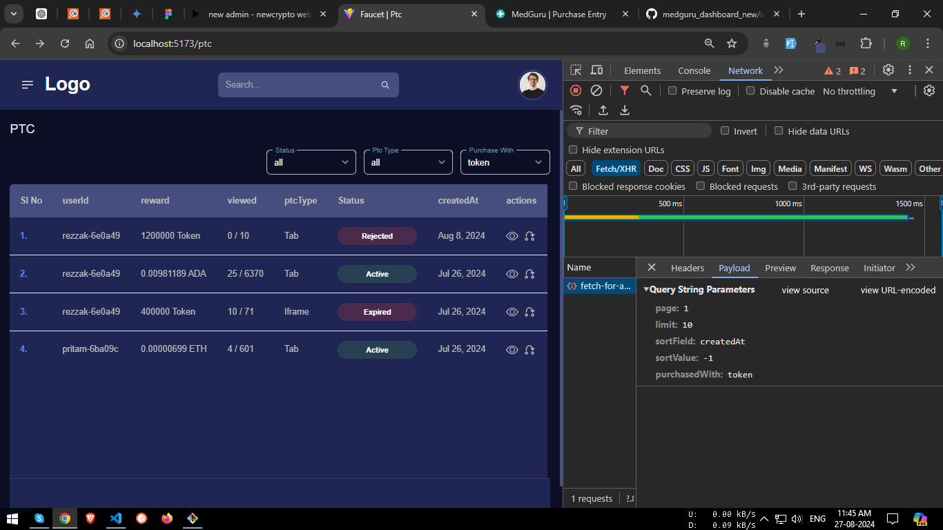The height and width of the screenshot is (530, 943).
Task: Click the view source link
Action: (805, 290)
